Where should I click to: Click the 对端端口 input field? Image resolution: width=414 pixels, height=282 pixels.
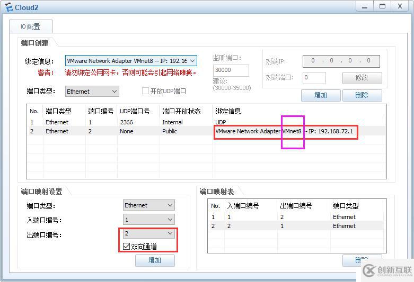click(x=314, y=78)
